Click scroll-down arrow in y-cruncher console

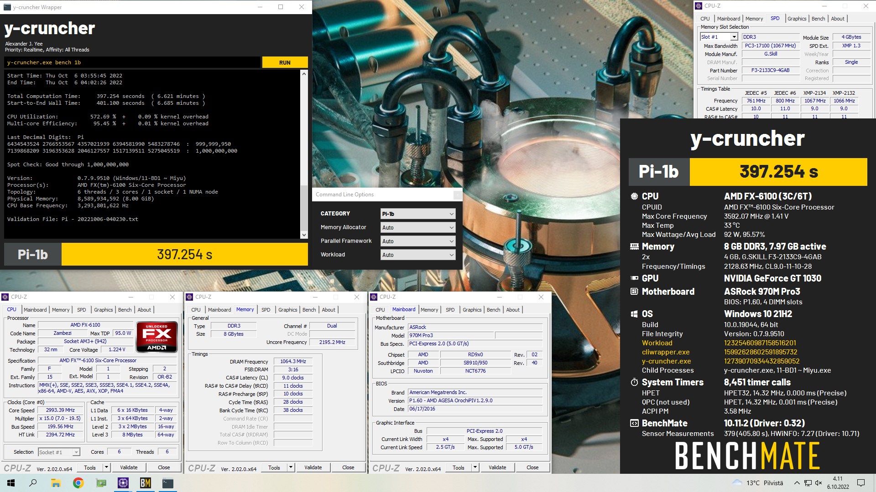point(304,235)
